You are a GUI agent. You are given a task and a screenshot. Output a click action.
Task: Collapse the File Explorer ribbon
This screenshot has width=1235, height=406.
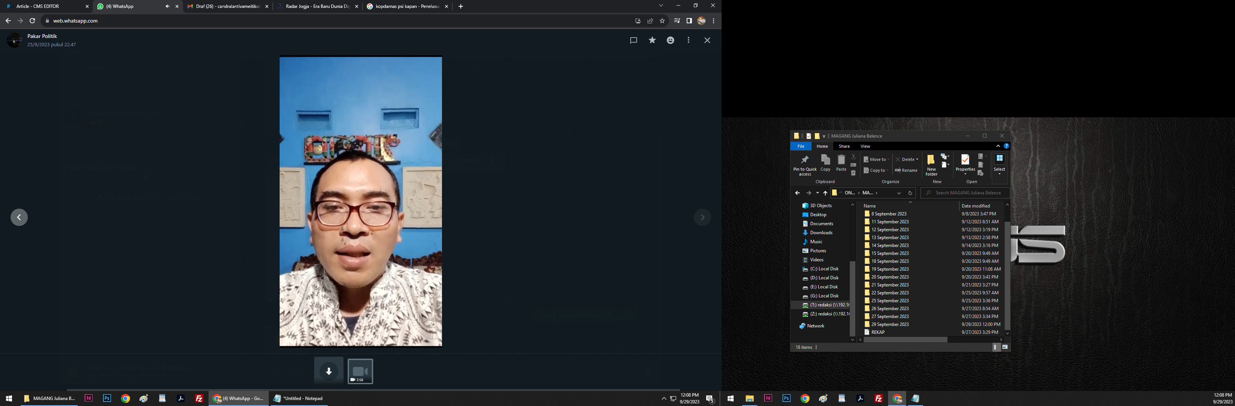998,146
